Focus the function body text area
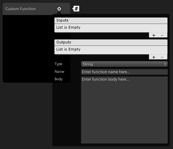The width and height of the screenshot is (173, 149). (x=124, y=110)
